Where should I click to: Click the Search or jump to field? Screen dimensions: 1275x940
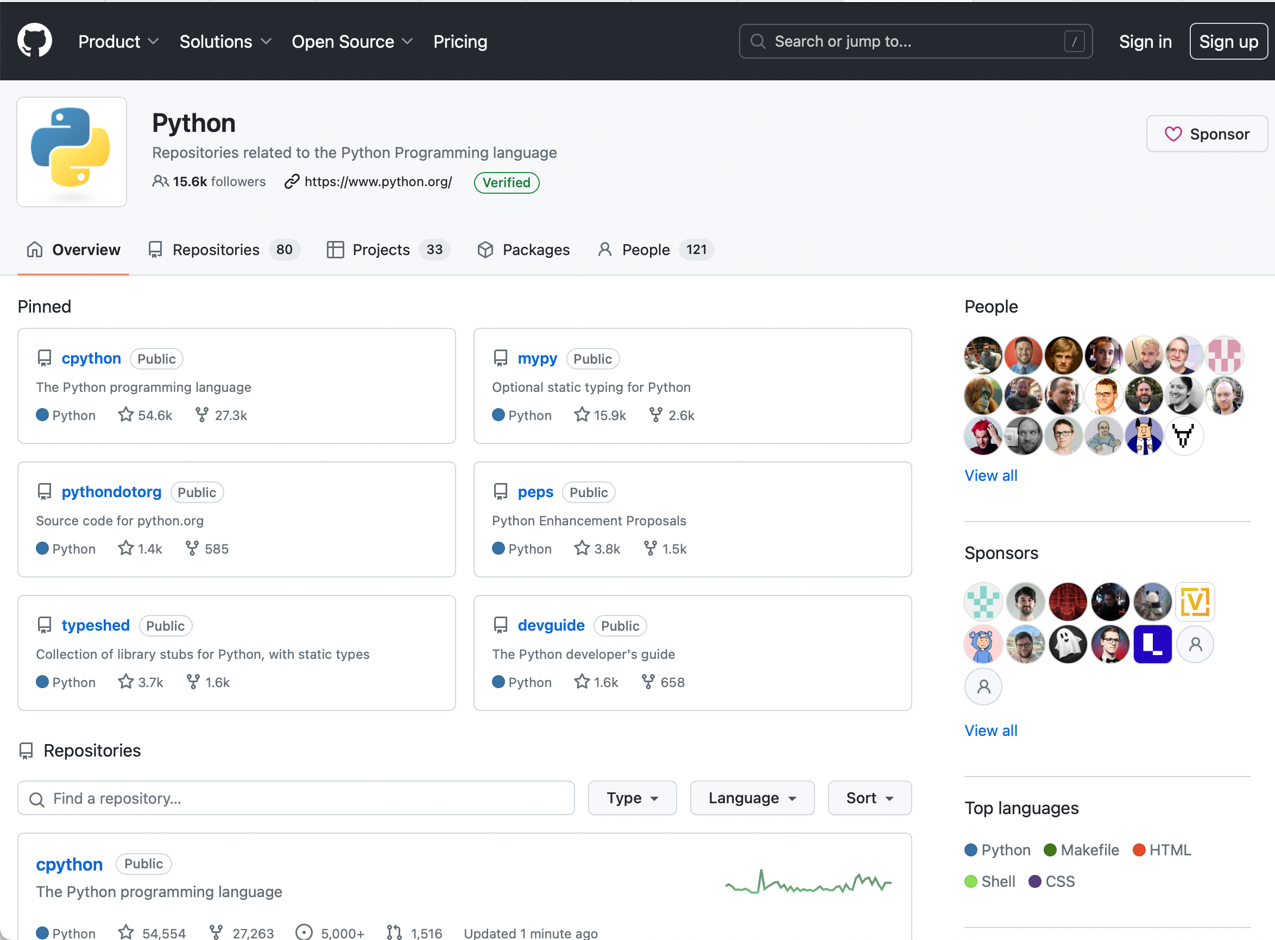coord(916,41)
